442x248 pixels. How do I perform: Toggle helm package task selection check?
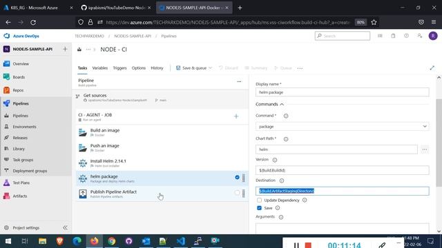tap(237, 177)
